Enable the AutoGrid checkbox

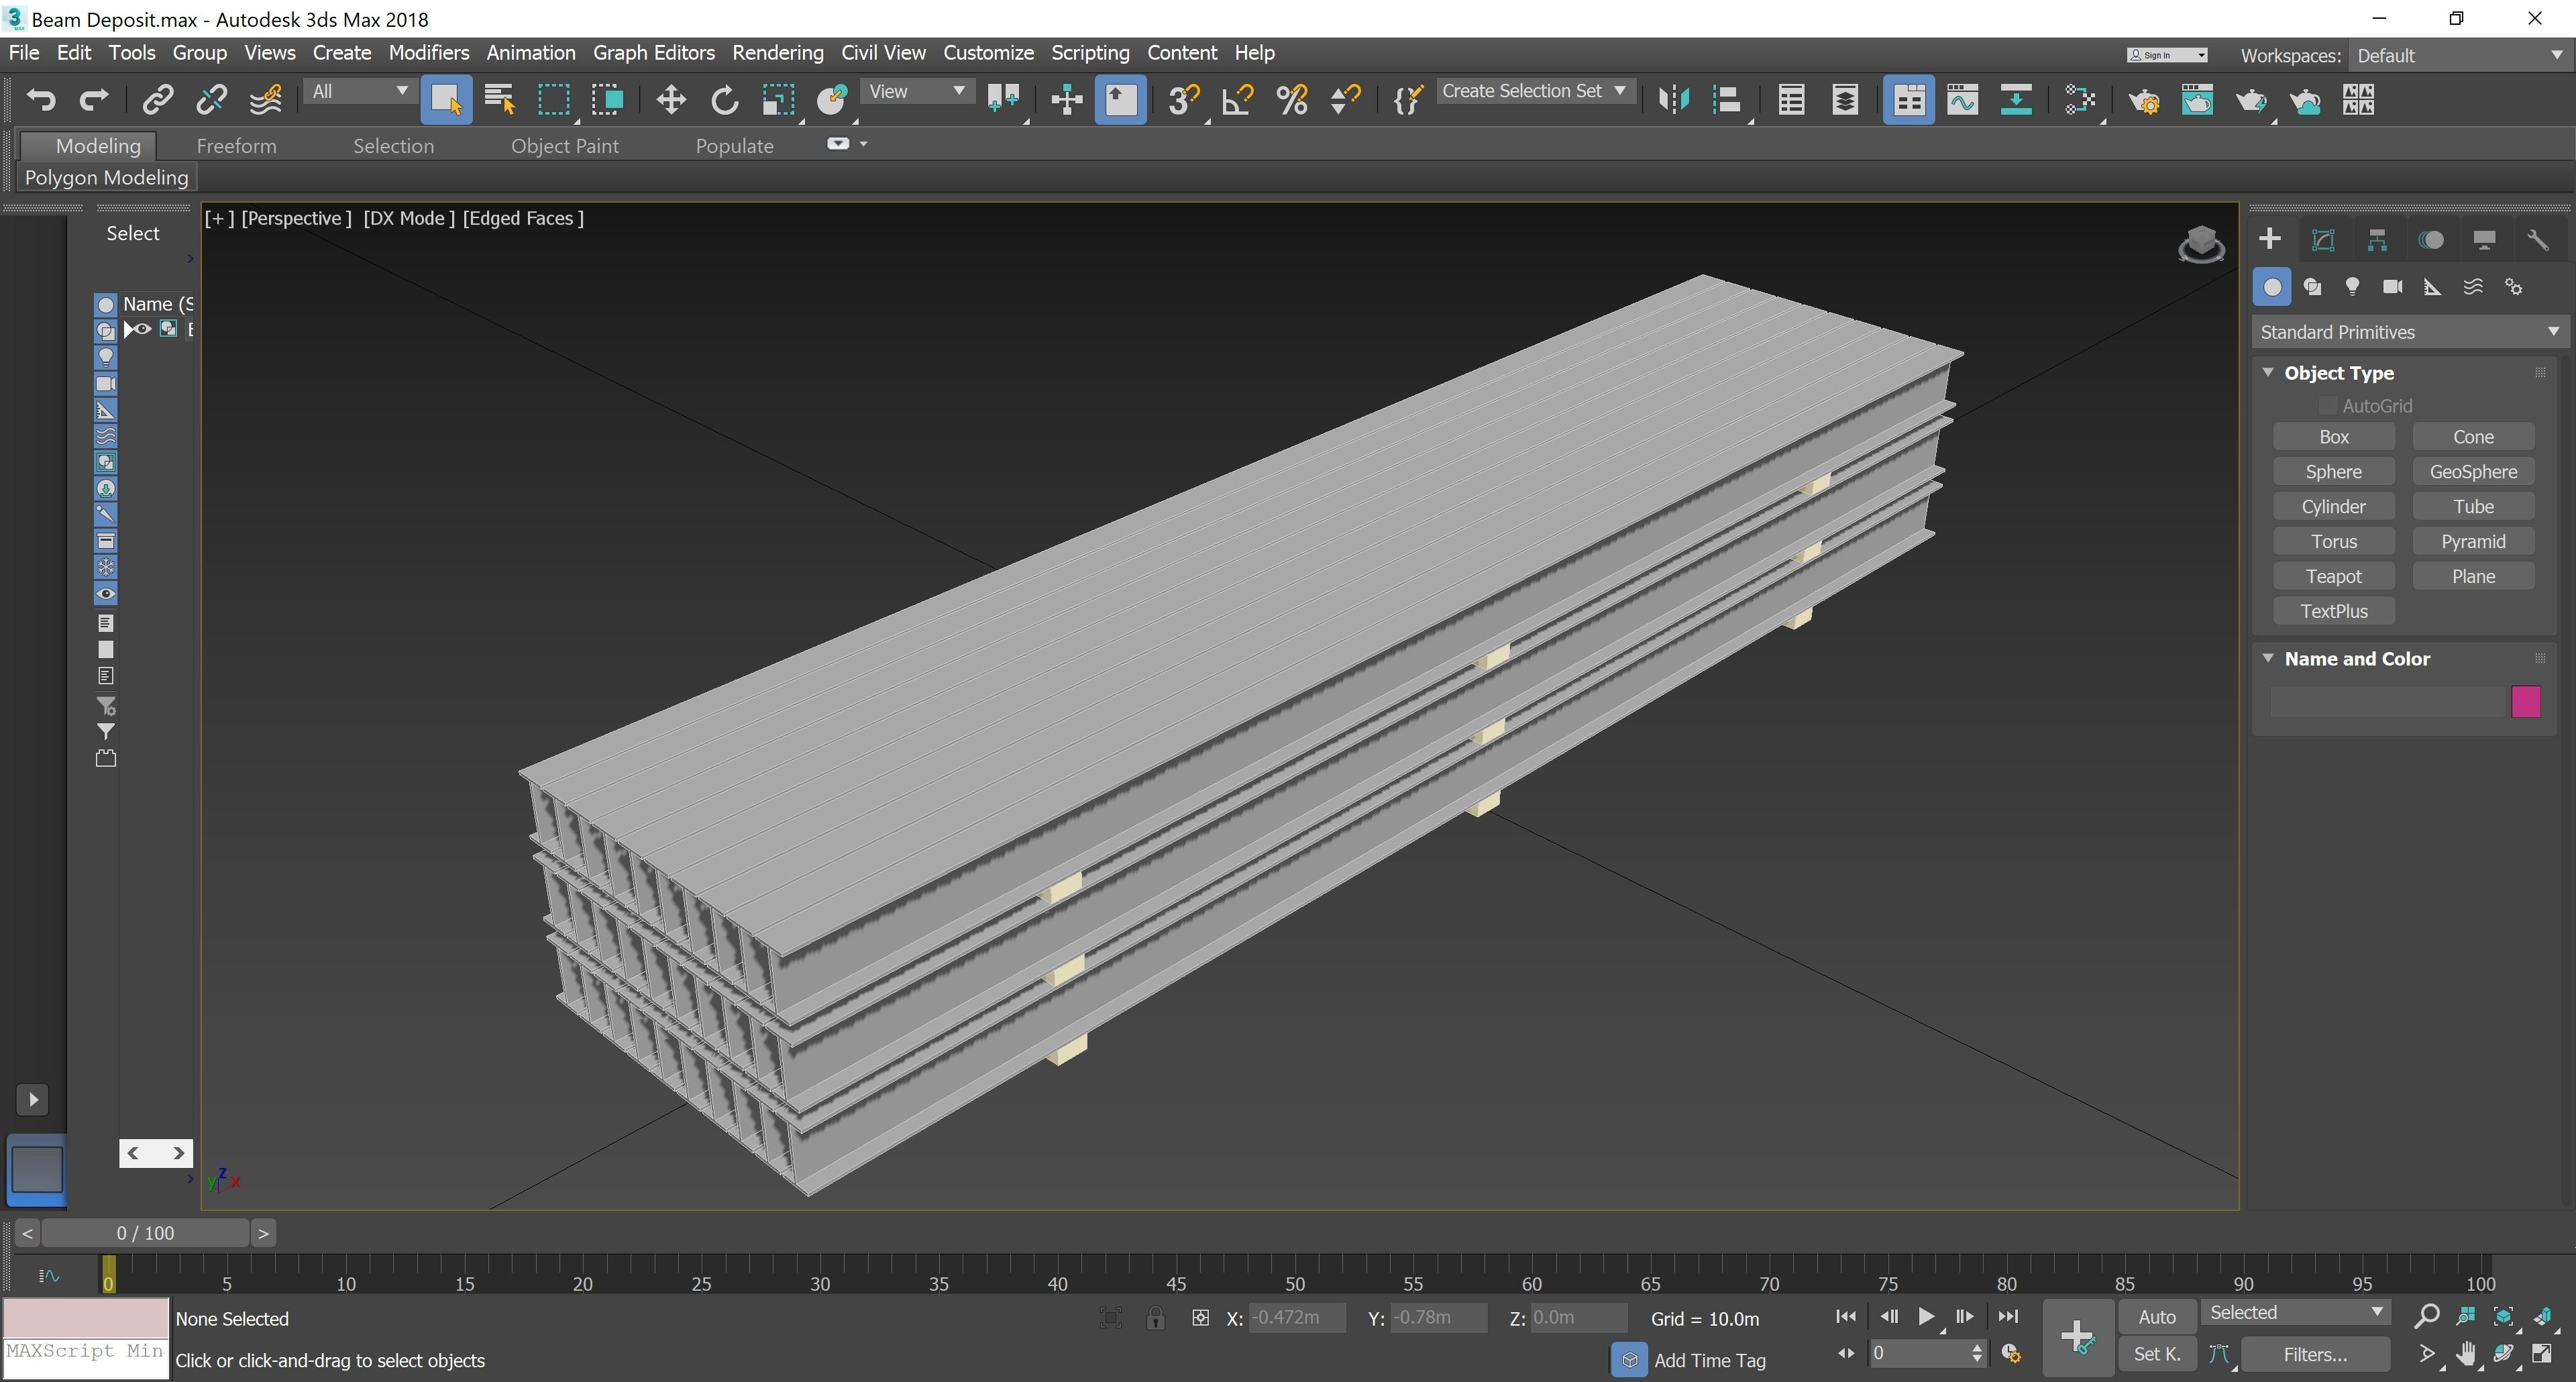pos(2327,406)
